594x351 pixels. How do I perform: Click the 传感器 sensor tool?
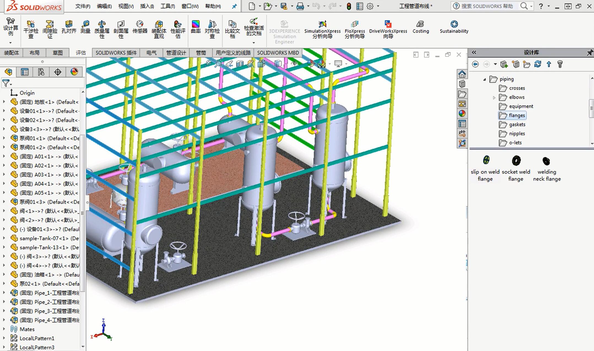click(x=140, y=27)
